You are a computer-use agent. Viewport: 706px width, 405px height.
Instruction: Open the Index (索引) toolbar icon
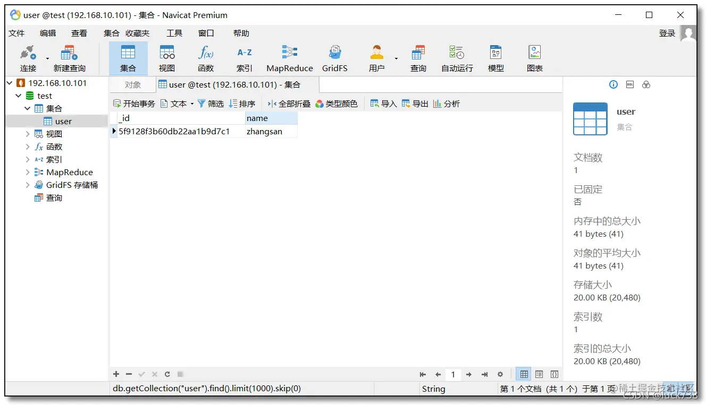click(245, 58)
